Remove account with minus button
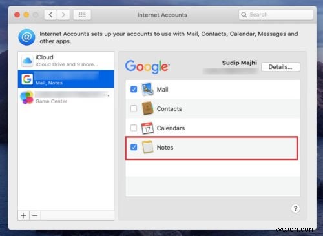This screenshot has height=236, width=323. (35, 215)
